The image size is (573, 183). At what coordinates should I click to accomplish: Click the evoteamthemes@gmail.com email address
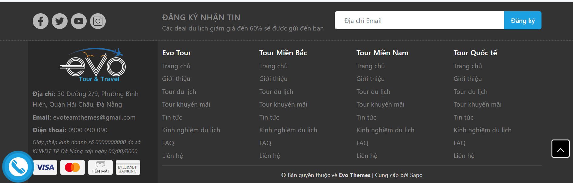(x=94, y=117)
